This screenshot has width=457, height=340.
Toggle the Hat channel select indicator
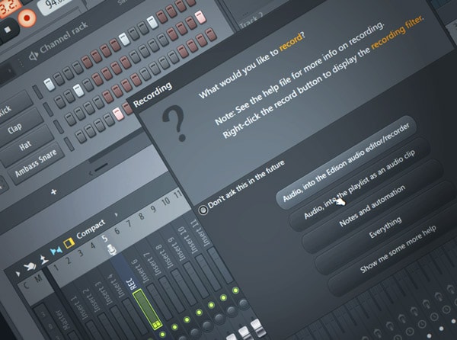[x=59, y=127]
